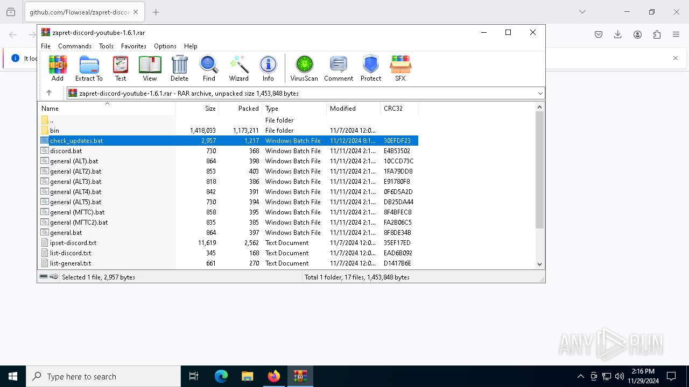This screenshot has height=387, width=689.
Task: Select list-general.txt file
Action: point(229,263)
